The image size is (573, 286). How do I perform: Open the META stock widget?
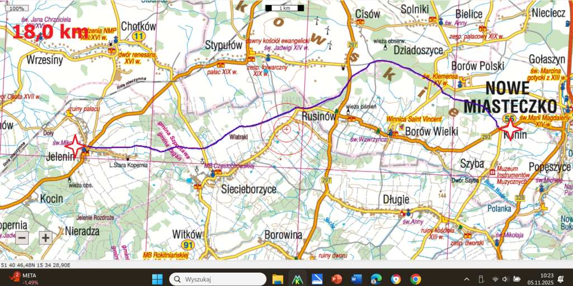click(24, 279)
